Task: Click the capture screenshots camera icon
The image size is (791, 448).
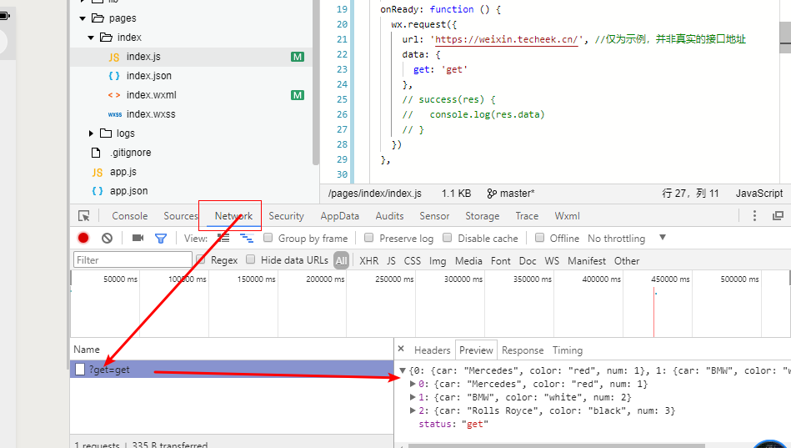Action: [x=138, y=238]
